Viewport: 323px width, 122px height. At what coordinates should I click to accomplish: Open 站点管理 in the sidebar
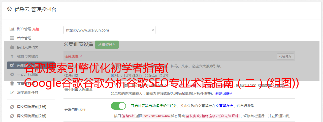point(24,38)
